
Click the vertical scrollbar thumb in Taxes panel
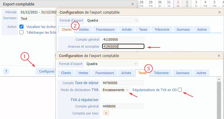(x=219, y=100)
